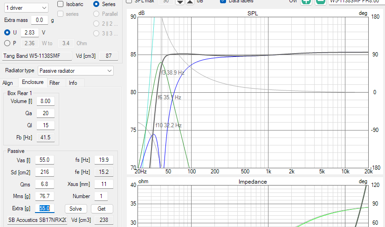Click the SPL max increase up arrow

[190, 2]
